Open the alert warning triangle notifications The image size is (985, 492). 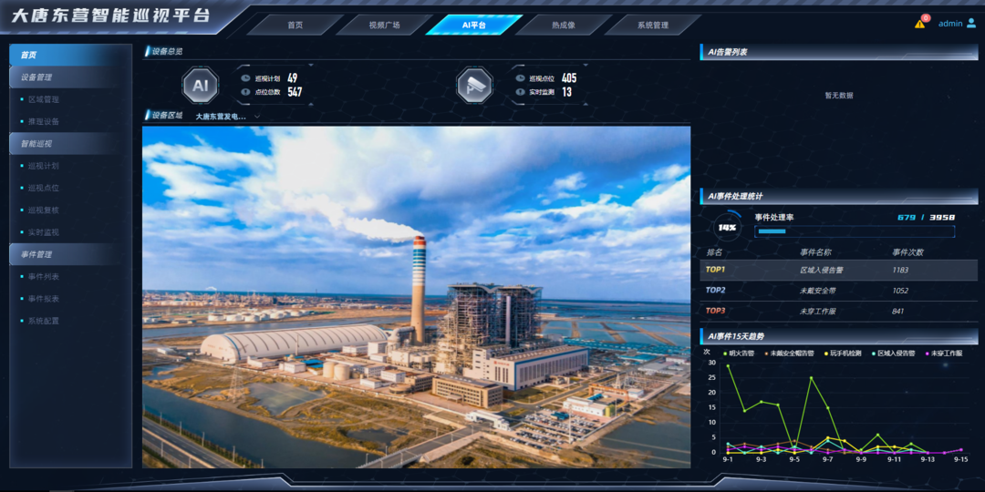pos(920,24)
